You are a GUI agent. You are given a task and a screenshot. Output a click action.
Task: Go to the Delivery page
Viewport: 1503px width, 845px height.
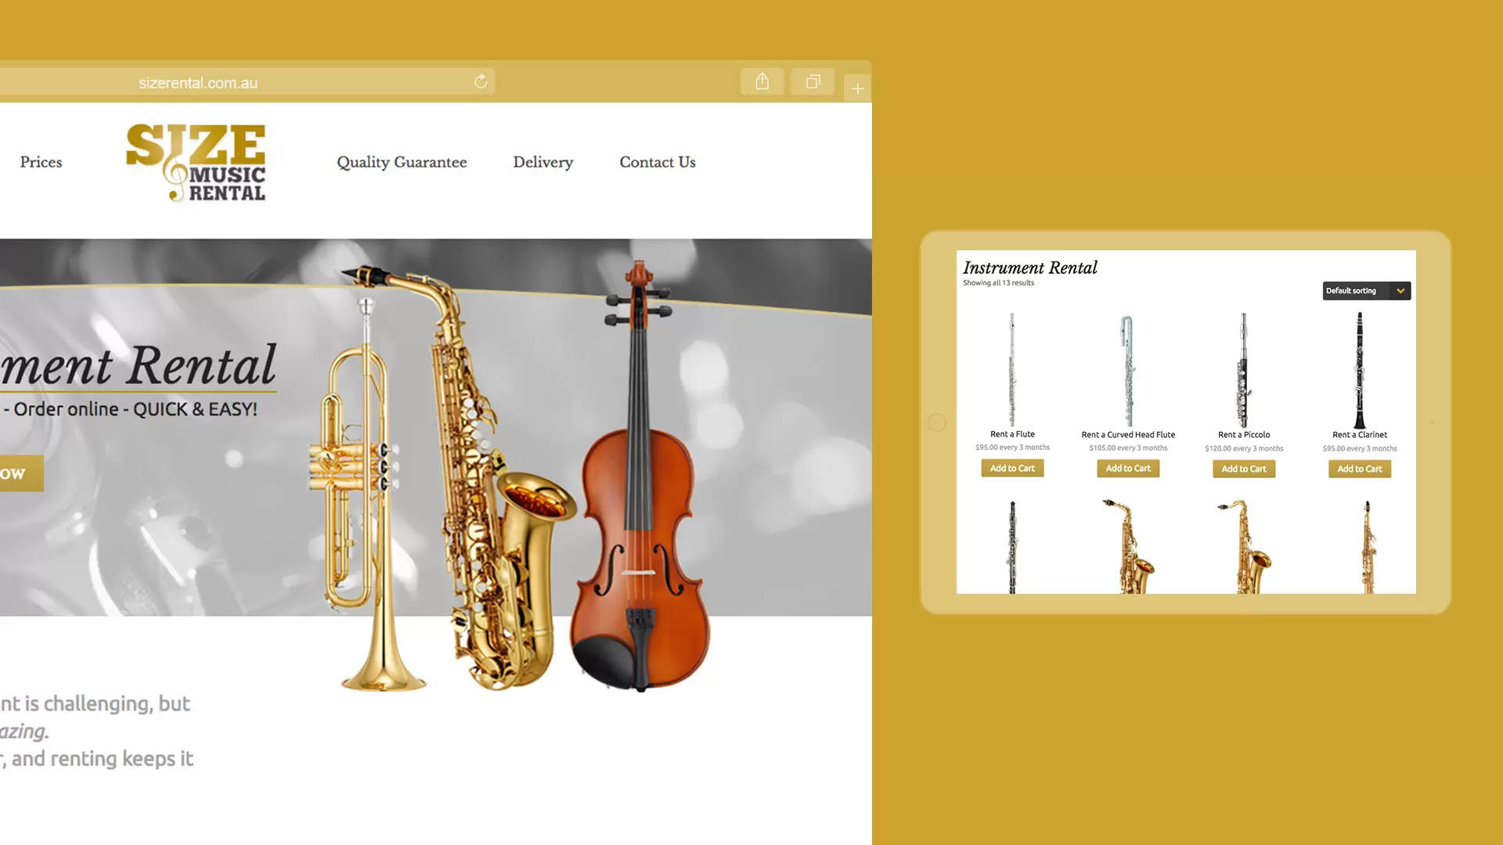click(x=543, y=162)
